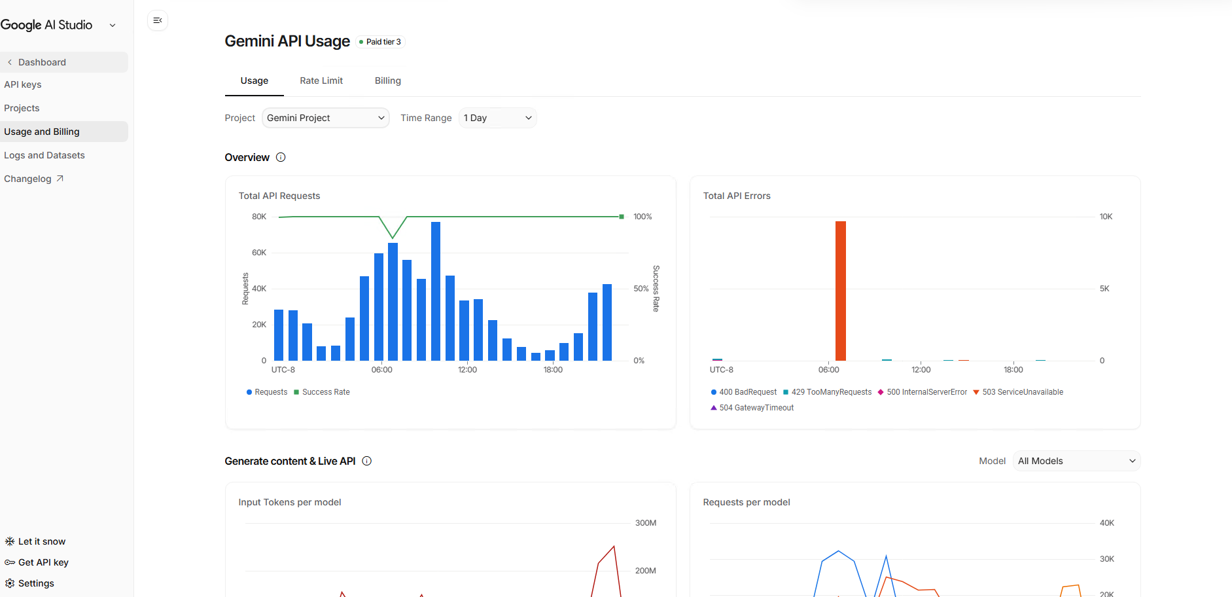Switch to the Rate Limit tab
The width and height of the screenshot is (1232, 597).
pyautogui.click(x=321, y=81)
